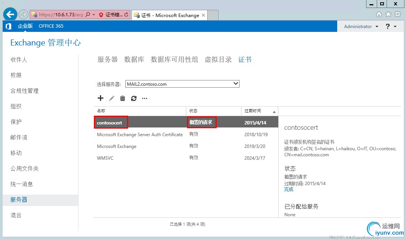Switch to the 企业版 tab

coord(25,26)
